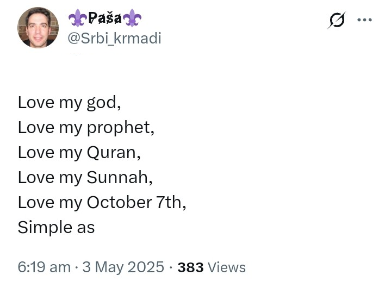Click the word 'Love' on the first line

(x=36, y=102)
